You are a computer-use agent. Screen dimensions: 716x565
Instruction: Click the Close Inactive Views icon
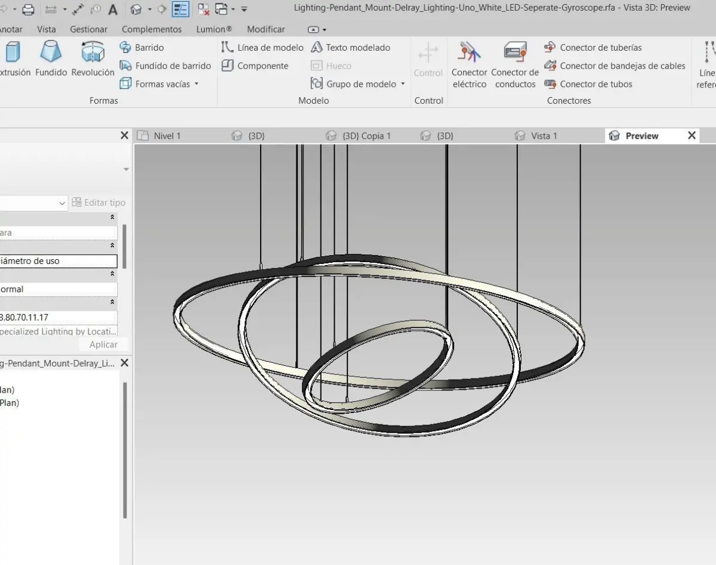(203, 10)
